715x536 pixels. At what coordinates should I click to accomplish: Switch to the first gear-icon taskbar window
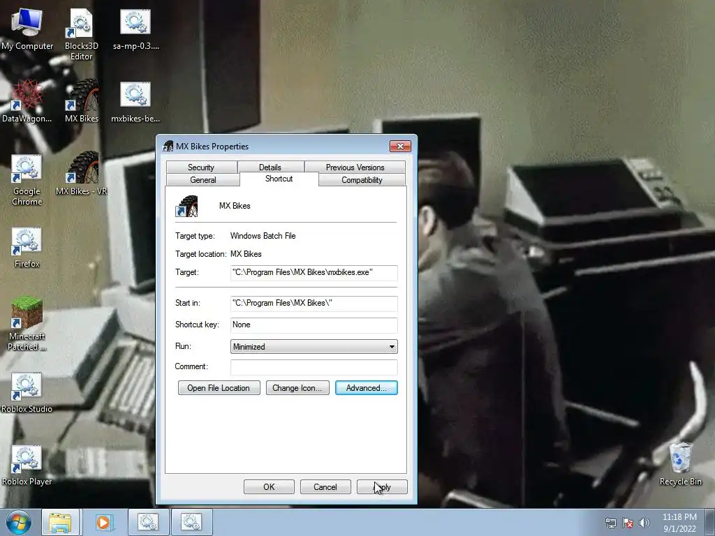(x=148, y=522)
